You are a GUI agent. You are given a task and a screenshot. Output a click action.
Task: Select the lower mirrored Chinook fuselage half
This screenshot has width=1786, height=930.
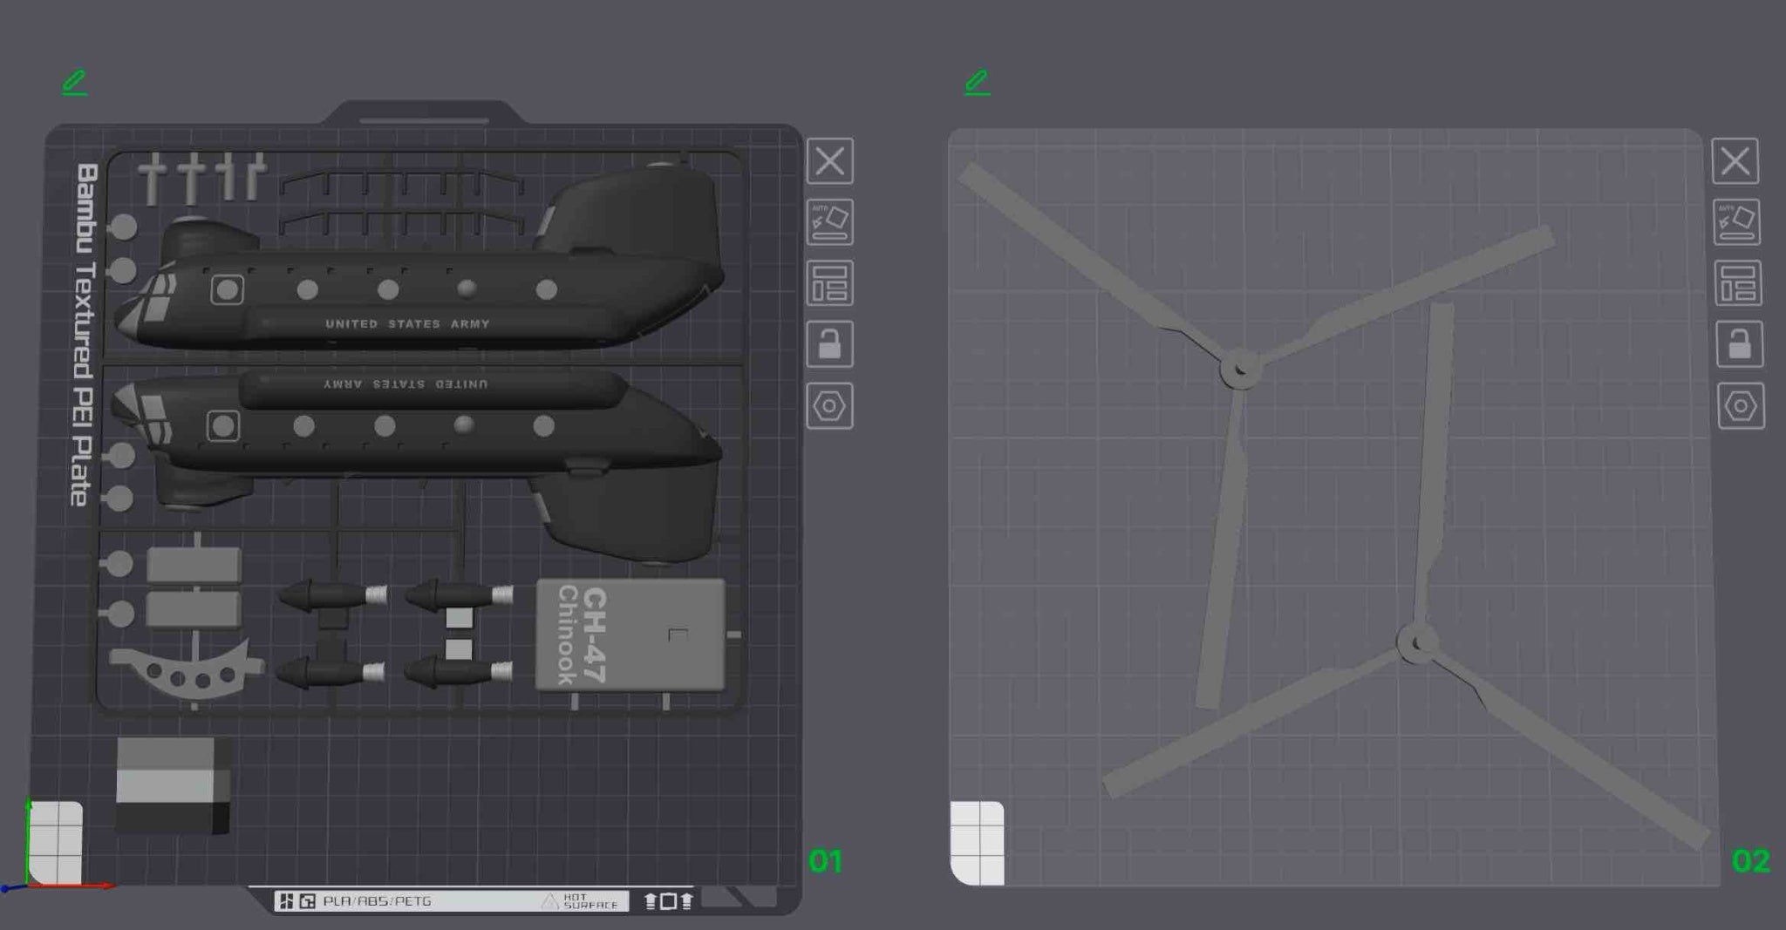(419, 436)
